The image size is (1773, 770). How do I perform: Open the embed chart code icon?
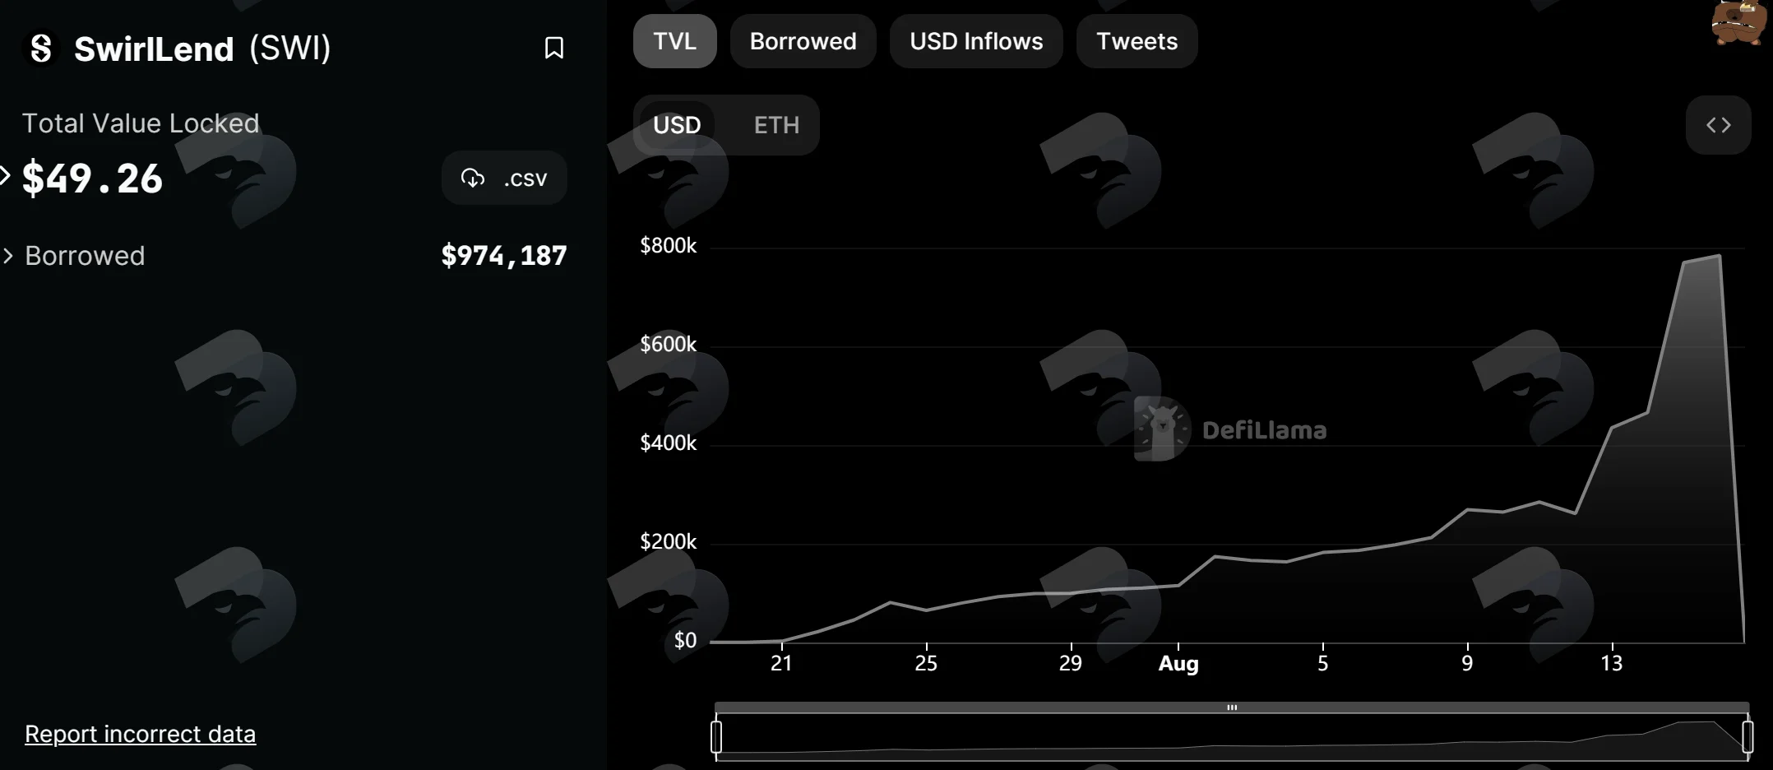point(1718,125)
